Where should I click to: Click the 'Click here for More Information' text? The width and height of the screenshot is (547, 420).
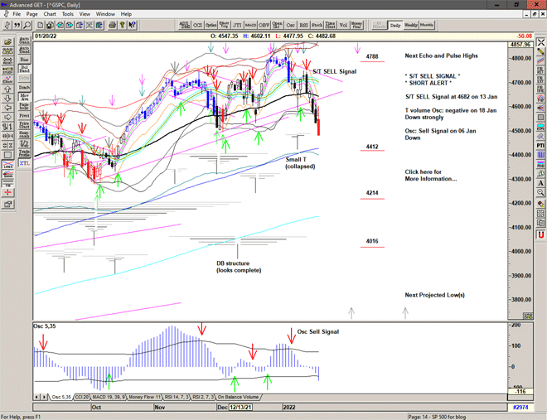[429, 175]
